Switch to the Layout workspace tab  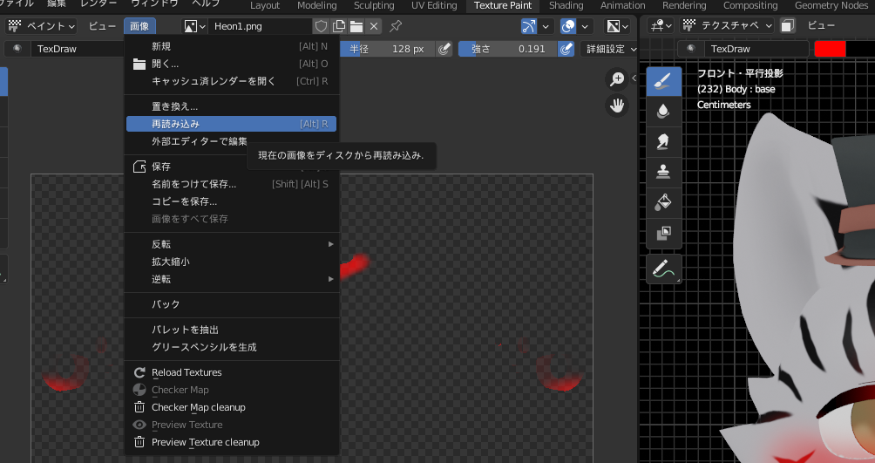[265, 5]
